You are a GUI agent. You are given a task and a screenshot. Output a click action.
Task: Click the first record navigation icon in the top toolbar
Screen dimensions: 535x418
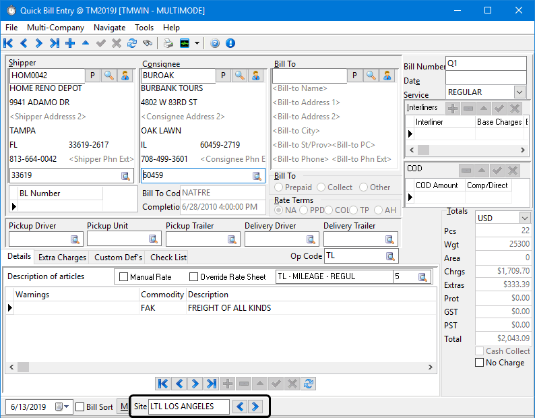[8, 43]
